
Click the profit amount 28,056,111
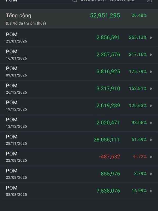click(x=107, y=140)
